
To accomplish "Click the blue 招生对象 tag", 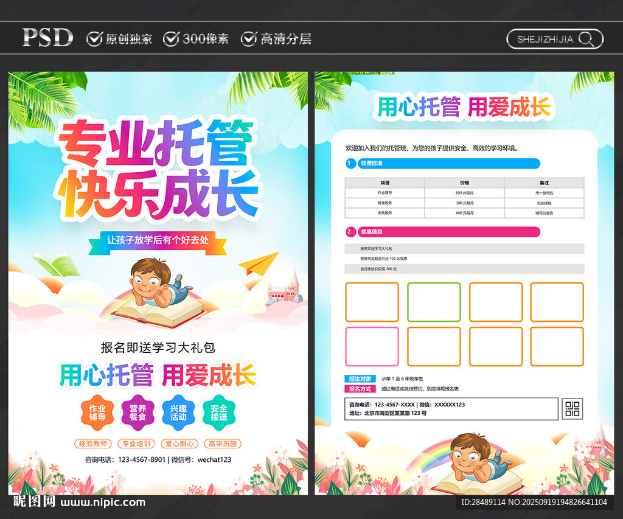I will (x=360, y=378).
